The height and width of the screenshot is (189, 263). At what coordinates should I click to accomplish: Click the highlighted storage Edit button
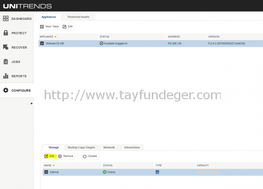[49, 156]
